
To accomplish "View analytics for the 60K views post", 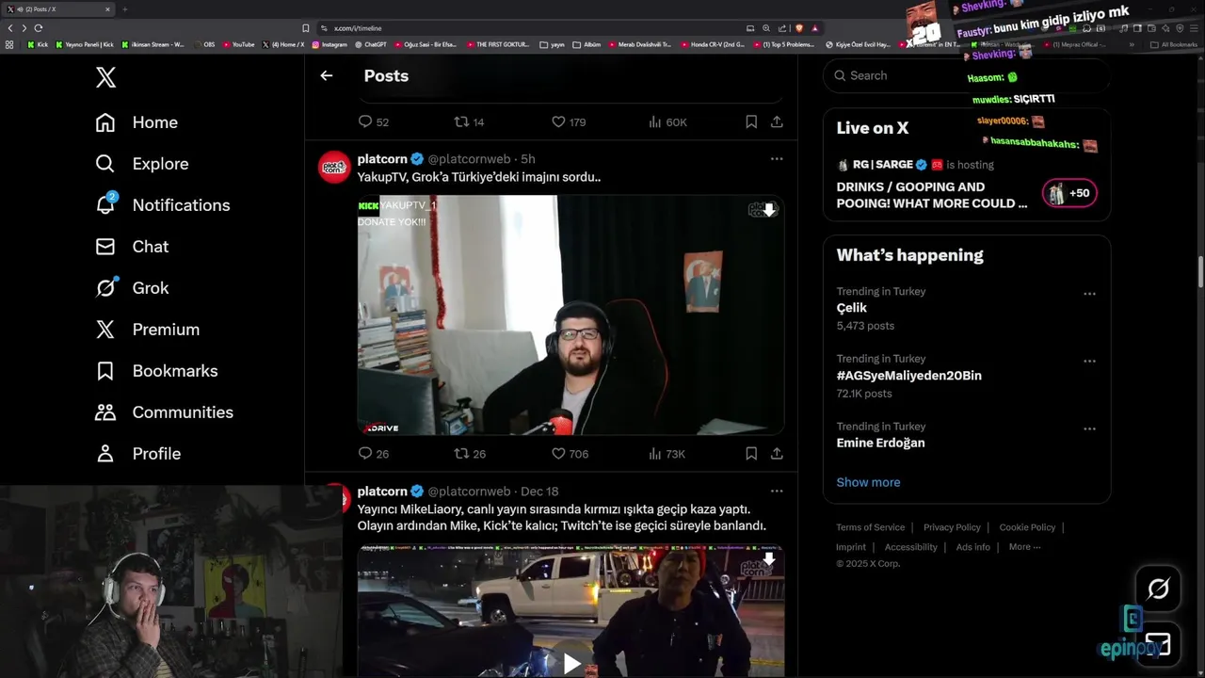I will click(668, 121).
